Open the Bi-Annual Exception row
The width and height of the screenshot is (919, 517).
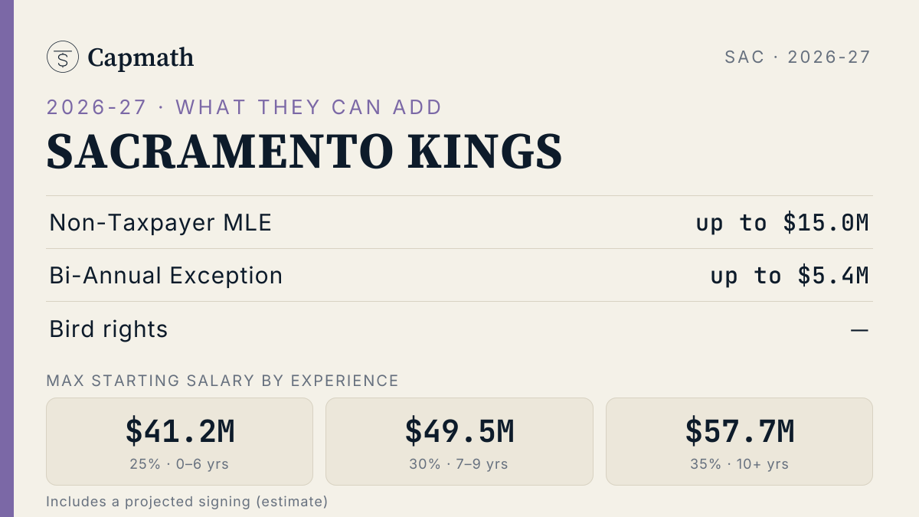pyautogui.click(x=459, y=276)
